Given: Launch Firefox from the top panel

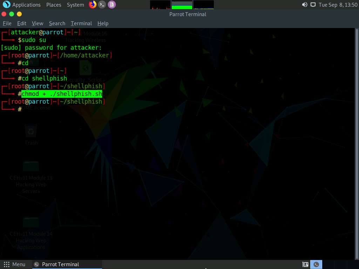Looking at the screenshot, I should click(x=93, y=4).
